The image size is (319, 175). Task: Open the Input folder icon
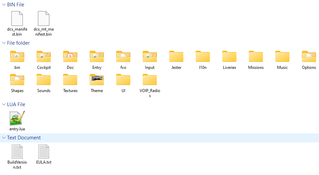tap(150, 56)
